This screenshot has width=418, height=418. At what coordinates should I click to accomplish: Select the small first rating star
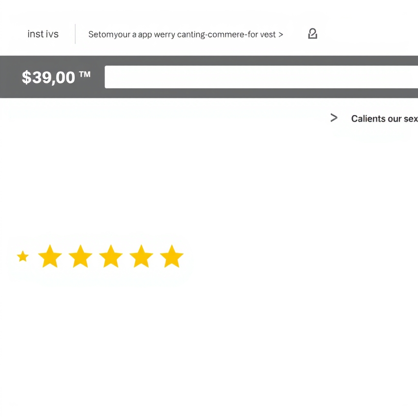pos(23,256)
